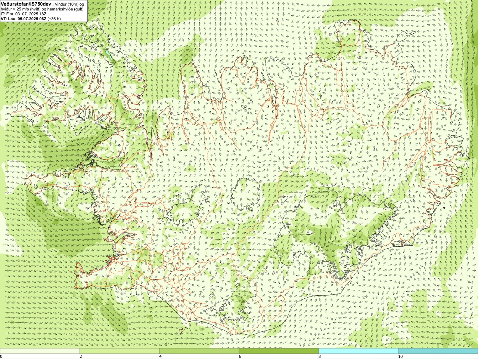Screen dimensions: 478x359
Task: Pick the 4–6 m/s green color band
Action: pos(199,351)
